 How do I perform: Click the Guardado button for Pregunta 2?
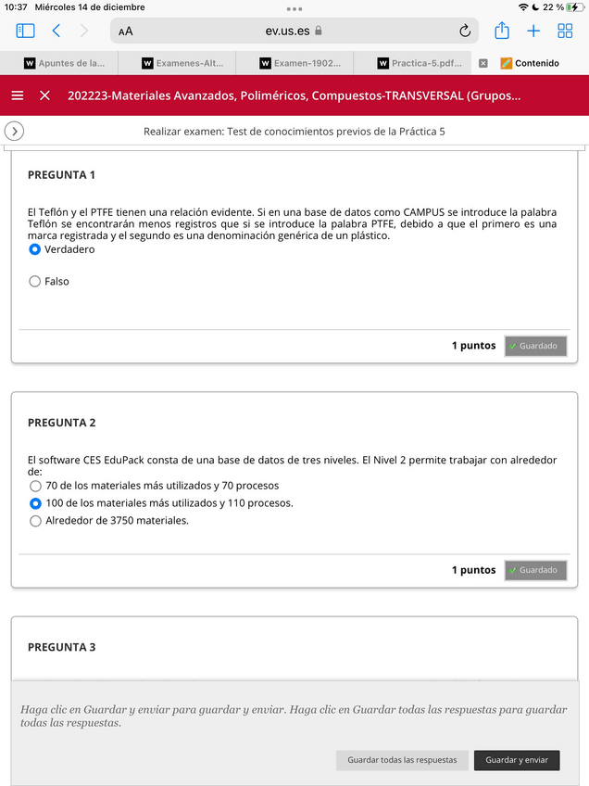coord(535,570)
